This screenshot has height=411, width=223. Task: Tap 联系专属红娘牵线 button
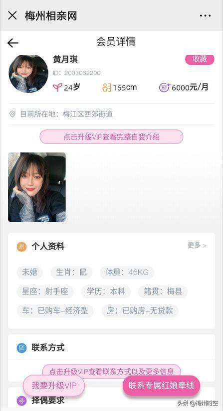162,385
